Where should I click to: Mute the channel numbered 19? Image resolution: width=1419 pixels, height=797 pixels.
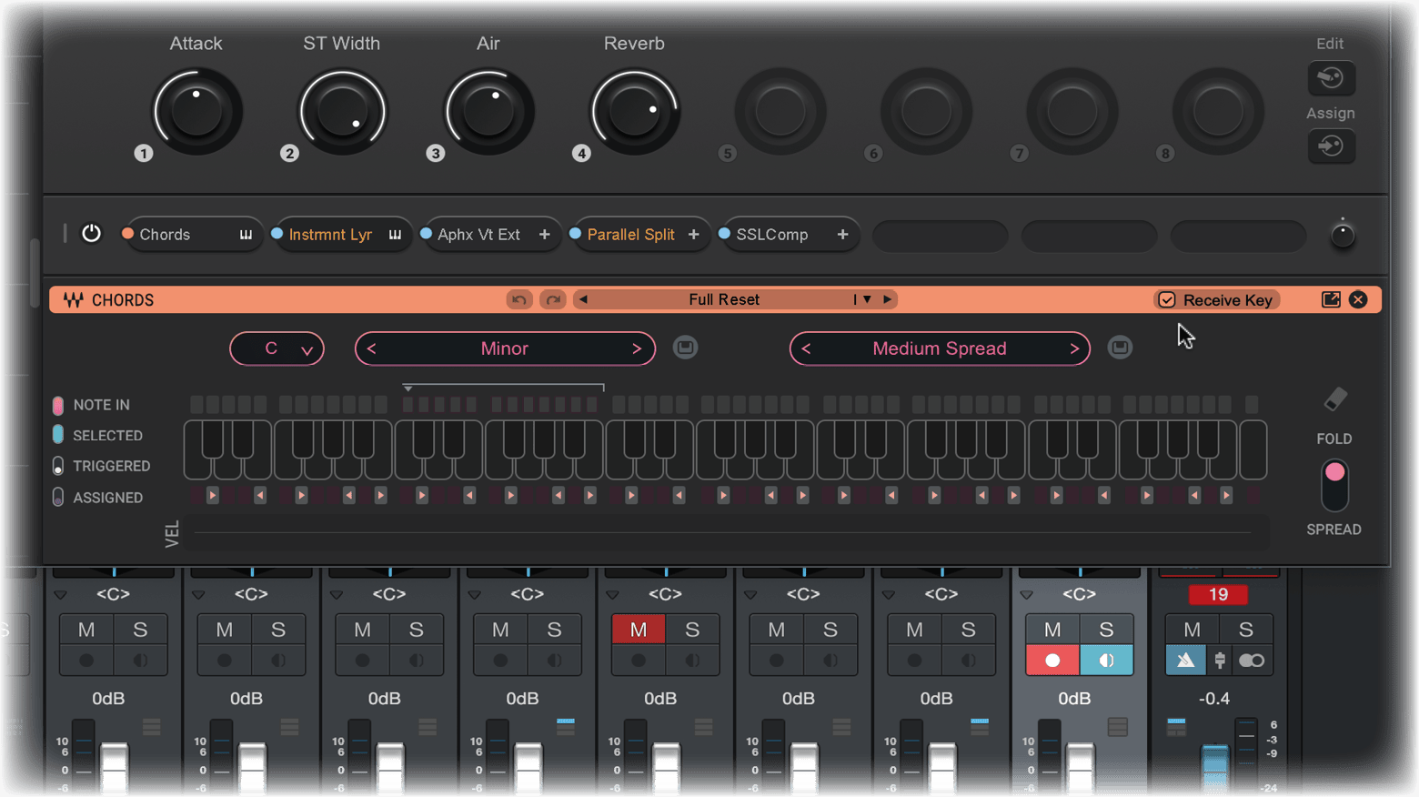pos(1192,630)
